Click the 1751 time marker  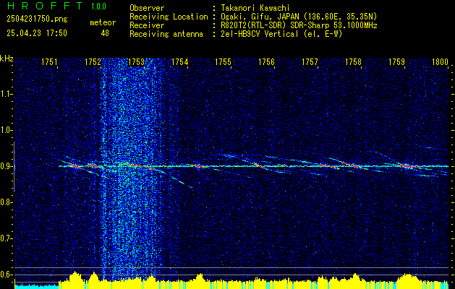pyautogui.click(x=49, y=61)
